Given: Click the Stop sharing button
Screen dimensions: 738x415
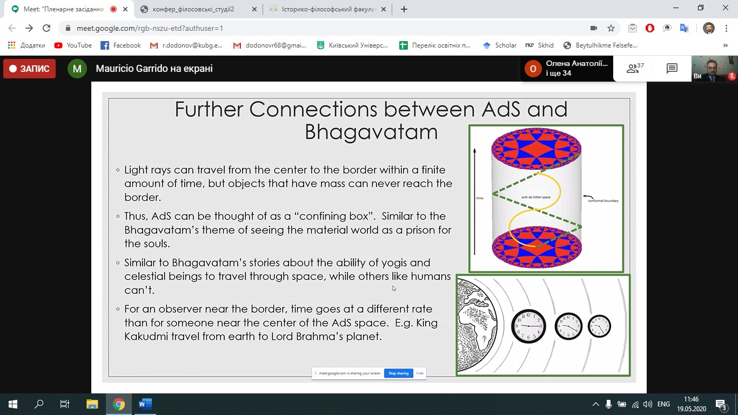Looking at the screenshot, I should [x=398, y=373].
